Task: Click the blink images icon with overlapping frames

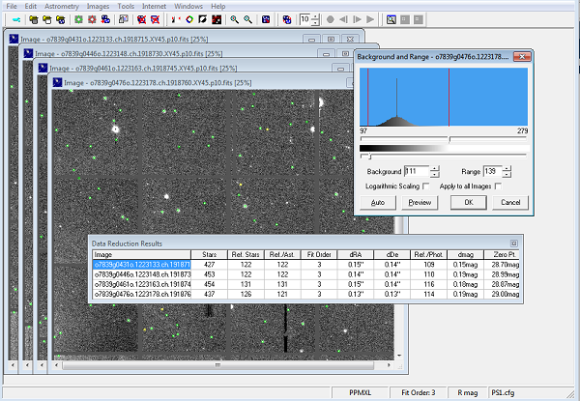Action: coord(123,20)
